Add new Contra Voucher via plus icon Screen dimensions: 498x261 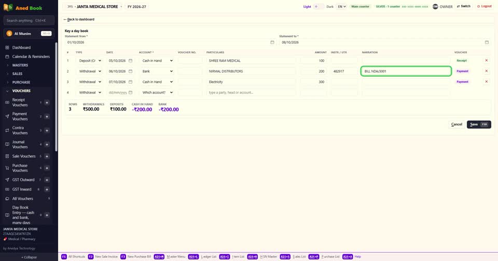click(x=47, y=130)
